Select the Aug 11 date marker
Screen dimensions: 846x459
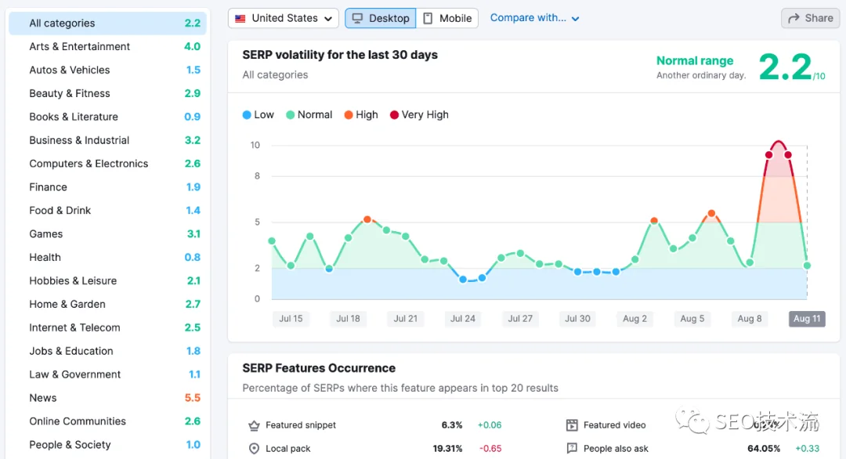[x=807, y=319]
